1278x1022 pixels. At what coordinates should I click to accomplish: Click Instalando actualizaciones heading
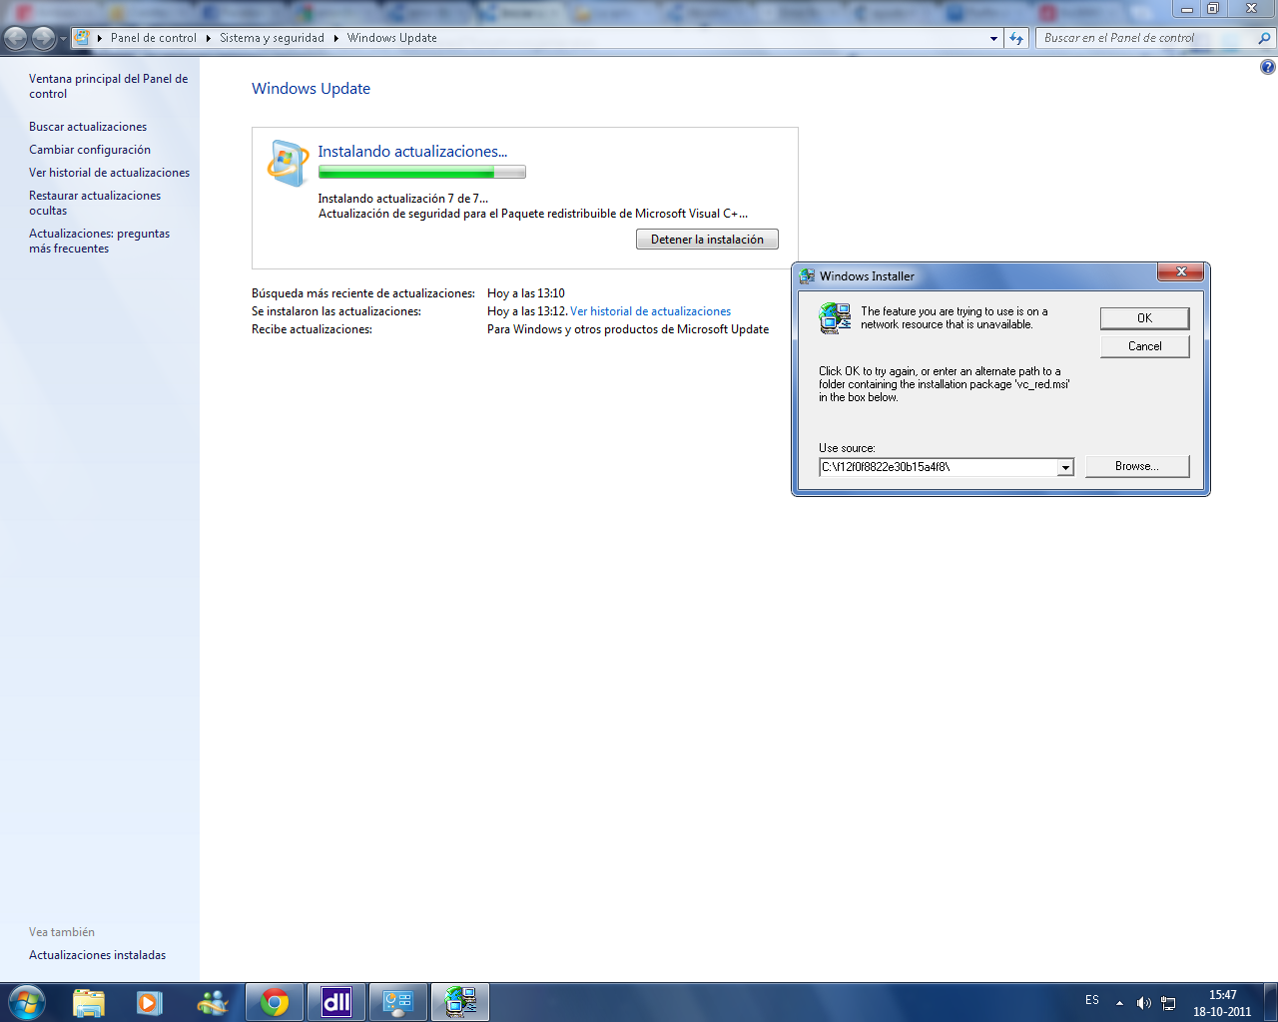(x=412, y=152)
